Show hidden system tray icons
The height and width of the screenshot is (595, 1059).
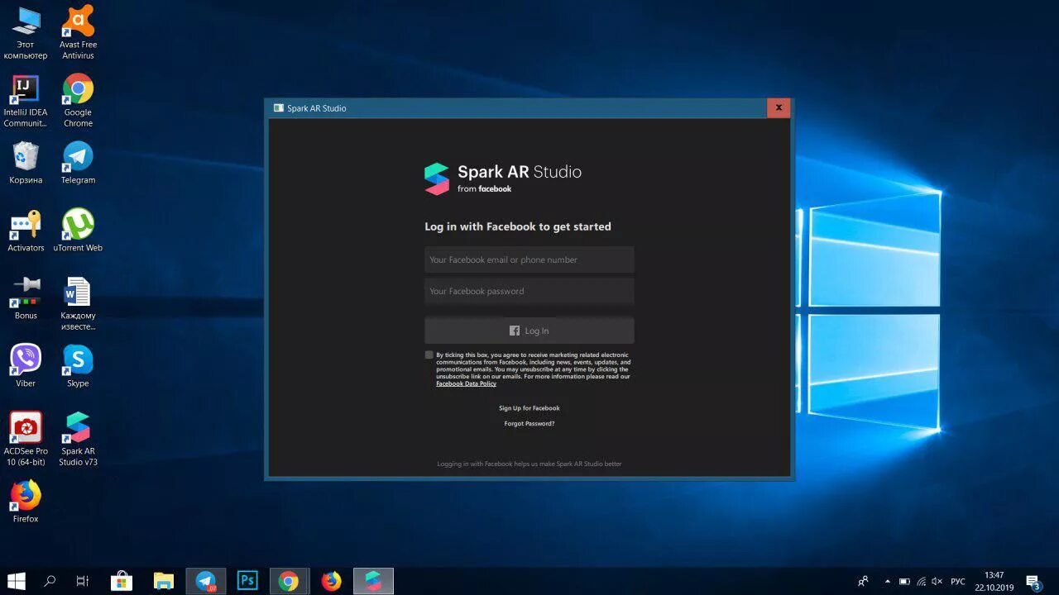coord(888,581)
